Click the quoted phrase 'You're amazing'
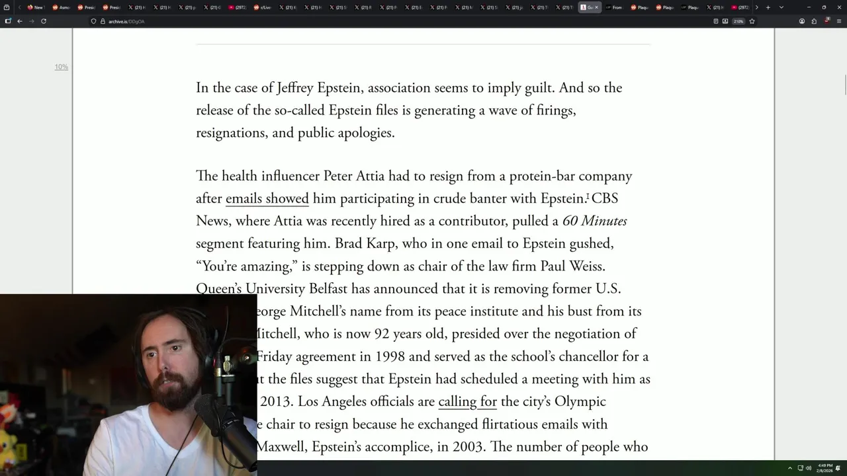Screen dimensions: 847x476 coord(246,266)
